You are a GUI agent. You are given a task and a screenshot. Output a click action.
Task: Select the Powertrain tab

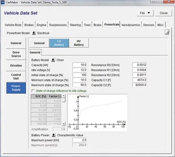coord(112,24)
